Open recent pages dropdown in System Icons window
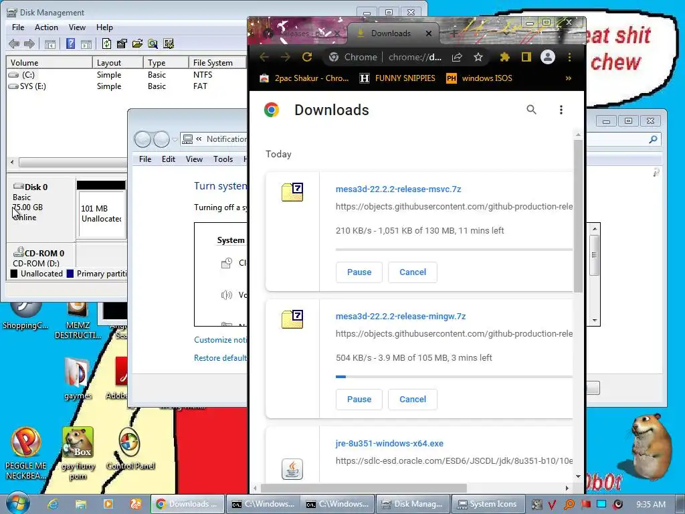This screenshot has width=685, height=514. (x=175, y=139)
